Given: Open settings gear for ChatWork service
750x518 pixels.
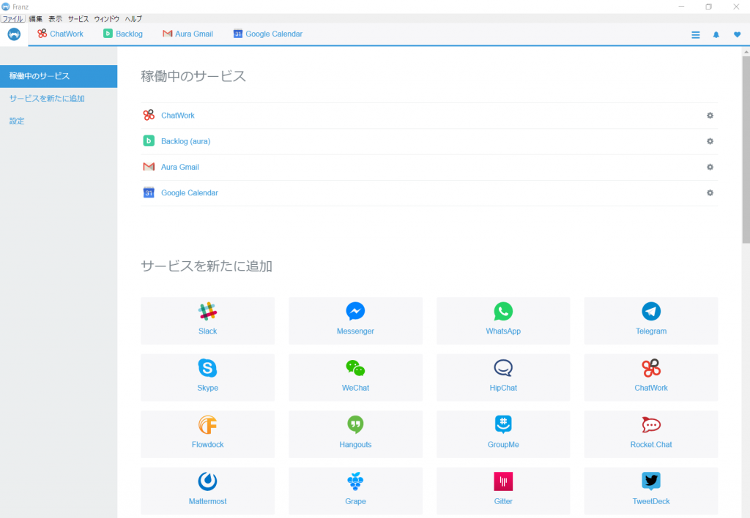Looking at the screenshot, I should [x=710, y=116].
